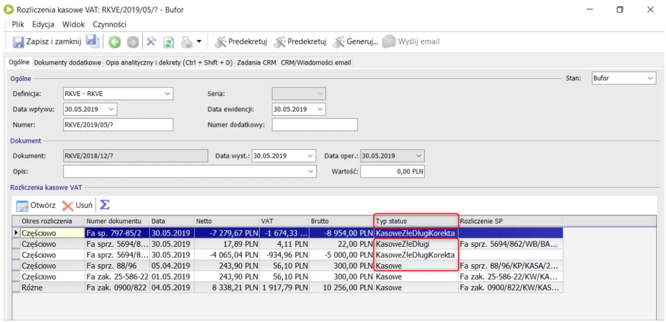This screenshot has height=322, width=666.
Task: Click the '-4 065,04 PLN' netto cell
Action: click(226, 255)
